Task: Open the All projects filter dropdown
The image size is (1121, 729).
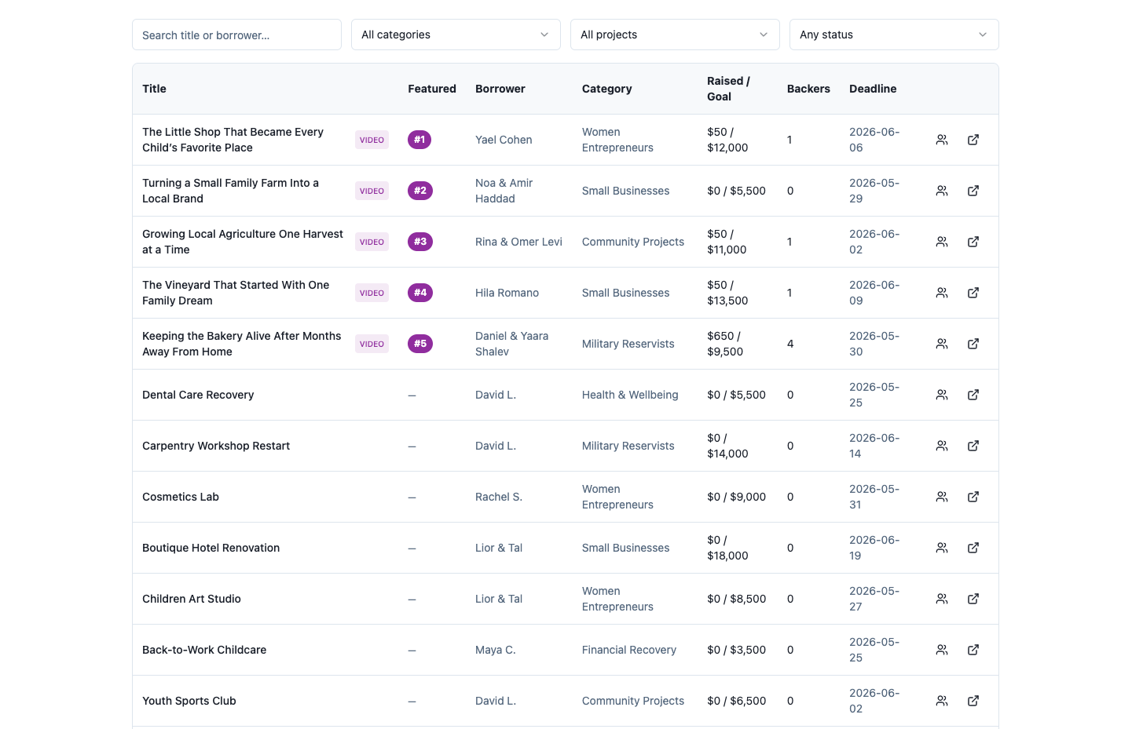Action: (675, 35)
